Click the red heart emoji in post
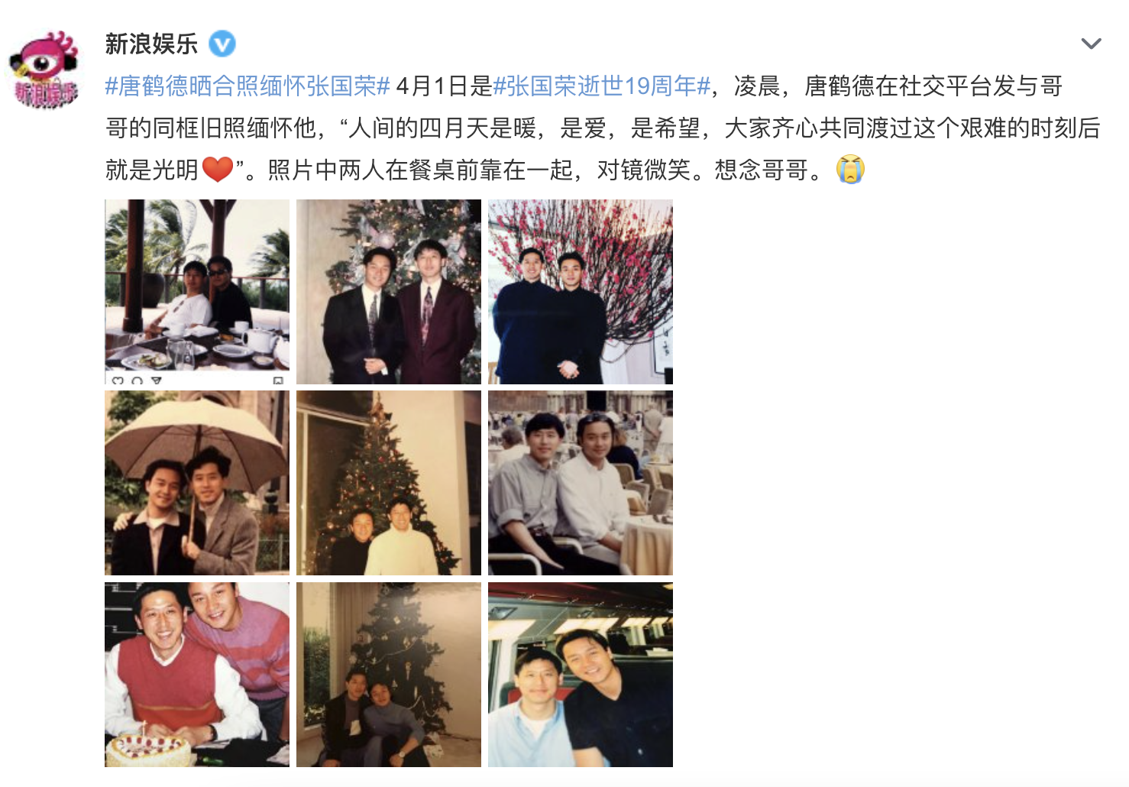The width and height of the screenshot is (1129, 787). click(x=218, y=169)
